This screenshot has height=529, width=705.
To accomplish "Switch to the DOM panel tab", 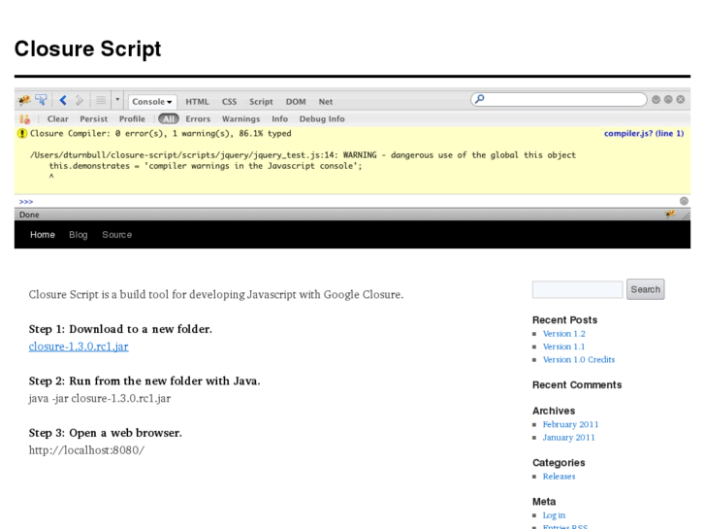I will (x=296, y=102).
